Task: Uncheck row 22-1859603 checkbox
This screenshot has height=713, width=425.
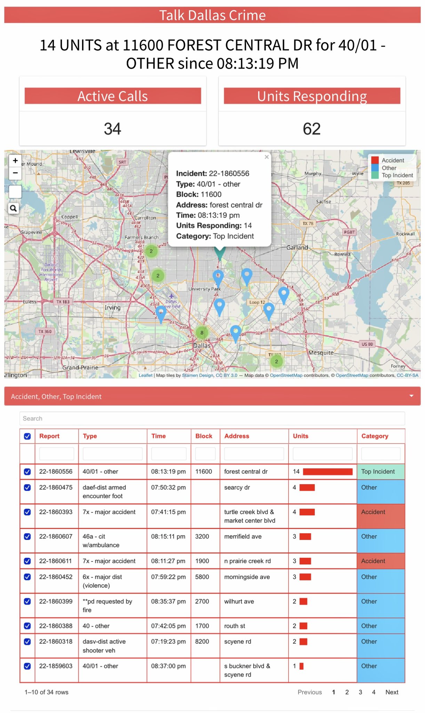Action: [27, 666]
